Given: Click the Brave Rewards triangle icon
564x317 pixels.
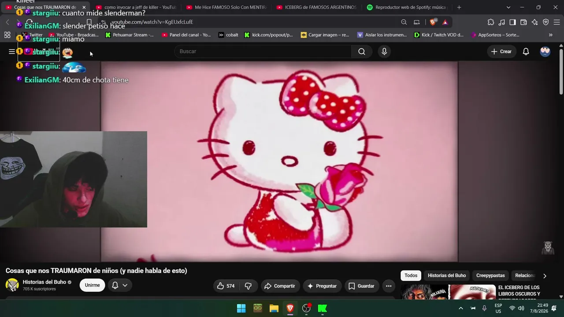Looking at the screenshot, I should pos(445,22).
